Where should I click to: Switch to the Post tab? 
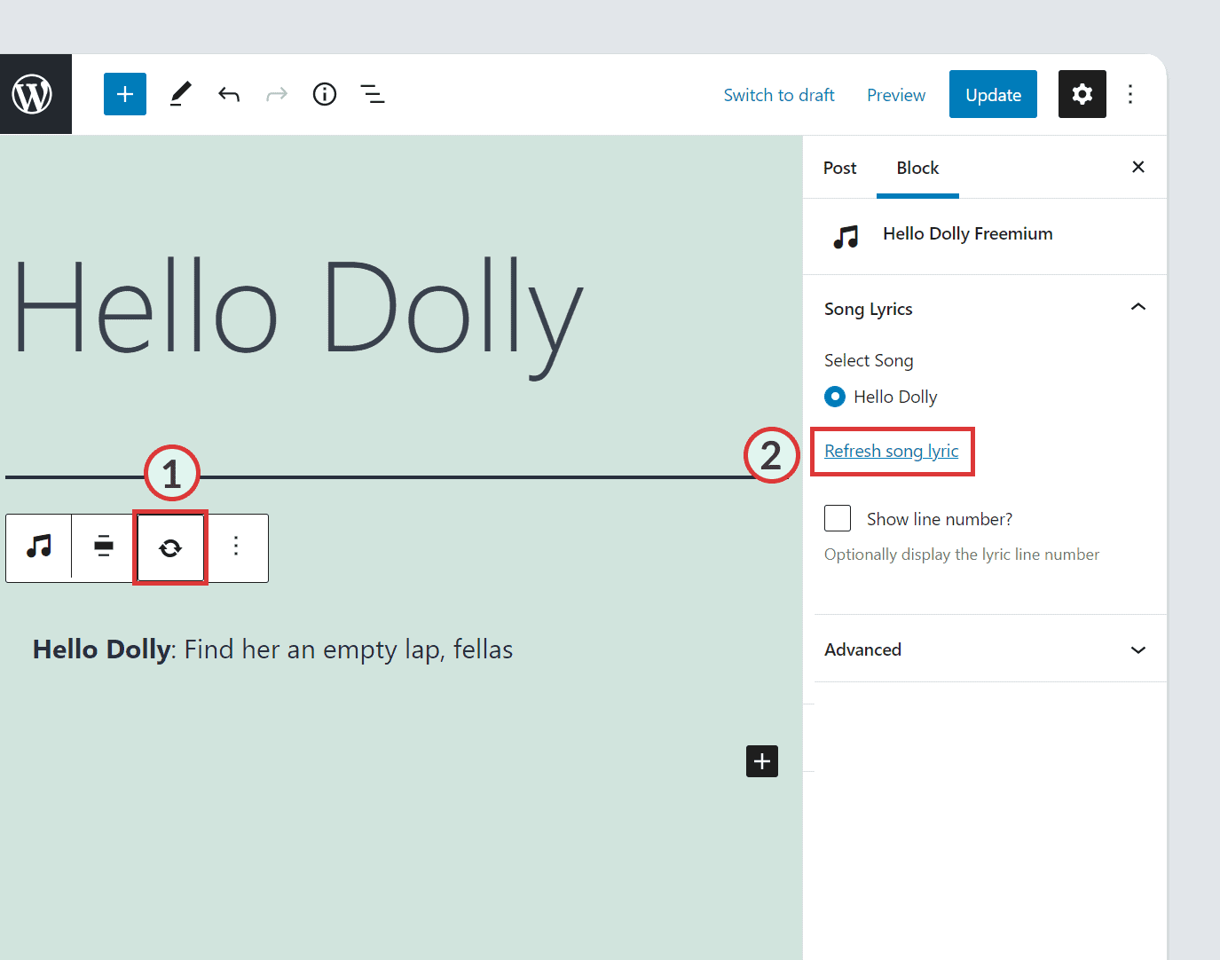point(839,168)
